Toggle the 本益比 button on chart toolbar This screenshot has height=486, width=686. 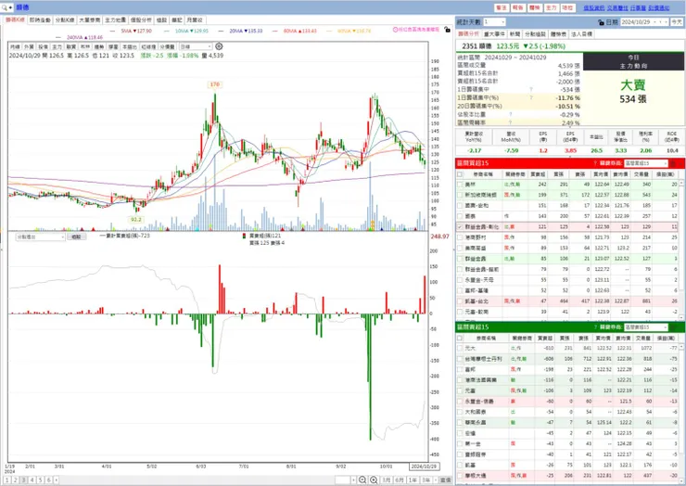tap(130, 46)
